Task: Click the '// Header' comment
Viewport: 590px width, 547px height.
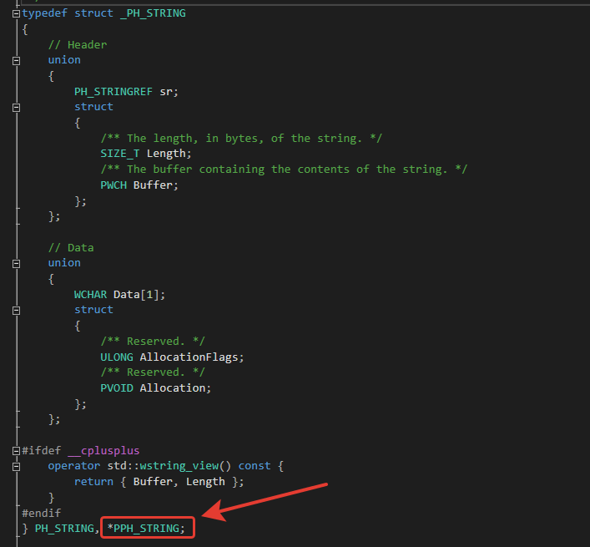Action: pos(78,45)
